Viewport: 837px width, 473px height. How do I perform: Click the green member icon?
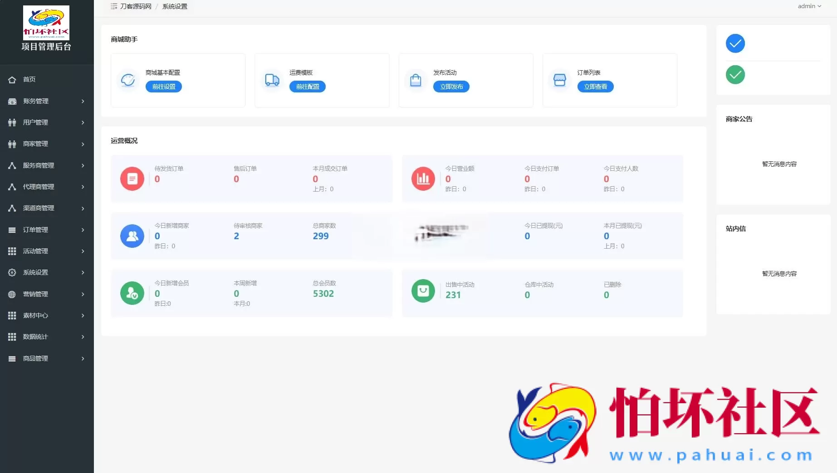coord(132,293)
